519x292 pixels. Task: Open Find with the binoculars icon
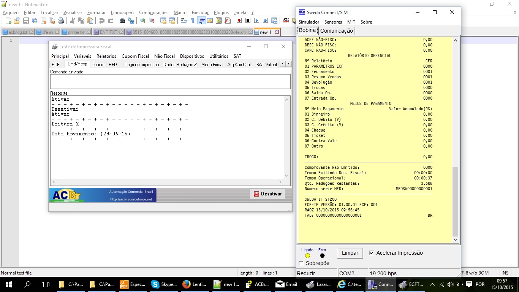[x=122, y=21]
